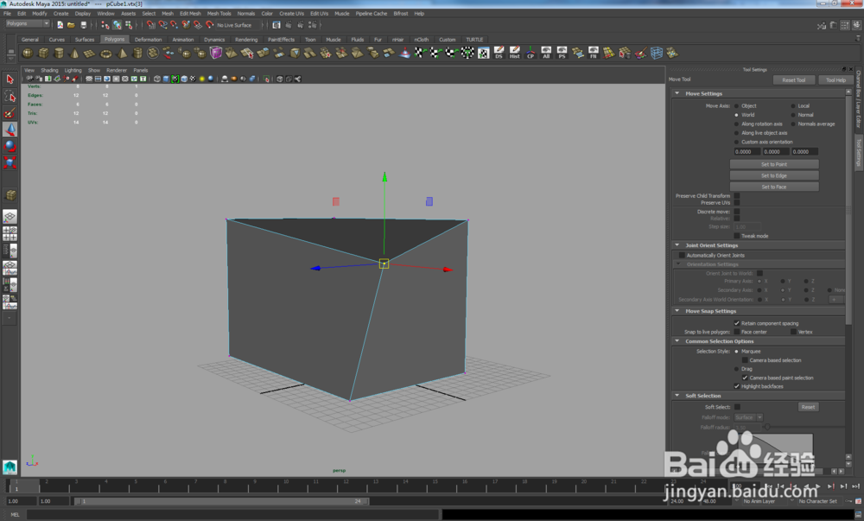Switch to four-view layout
The image size is (864, 521).
10,234
